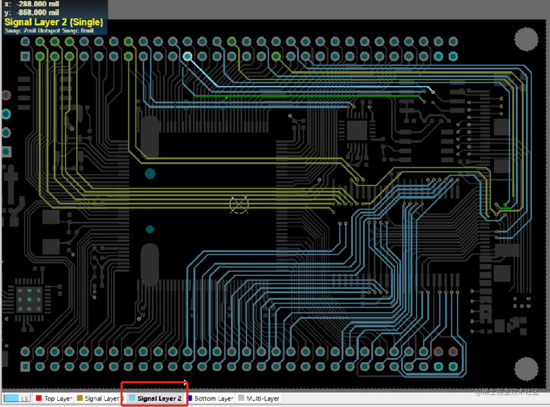Select the QFN chip footprint with the via grid
Image resolution: width=550 pixels, height=407 pixels.
click(29, 299)
